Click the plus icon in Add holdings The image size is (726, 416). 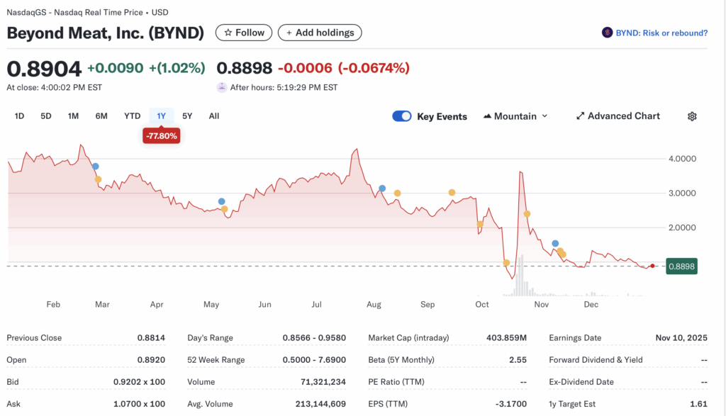291,33
